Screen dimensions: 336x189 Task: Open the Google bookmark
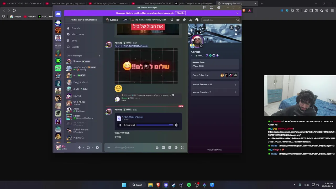click(x=15, y=17)
